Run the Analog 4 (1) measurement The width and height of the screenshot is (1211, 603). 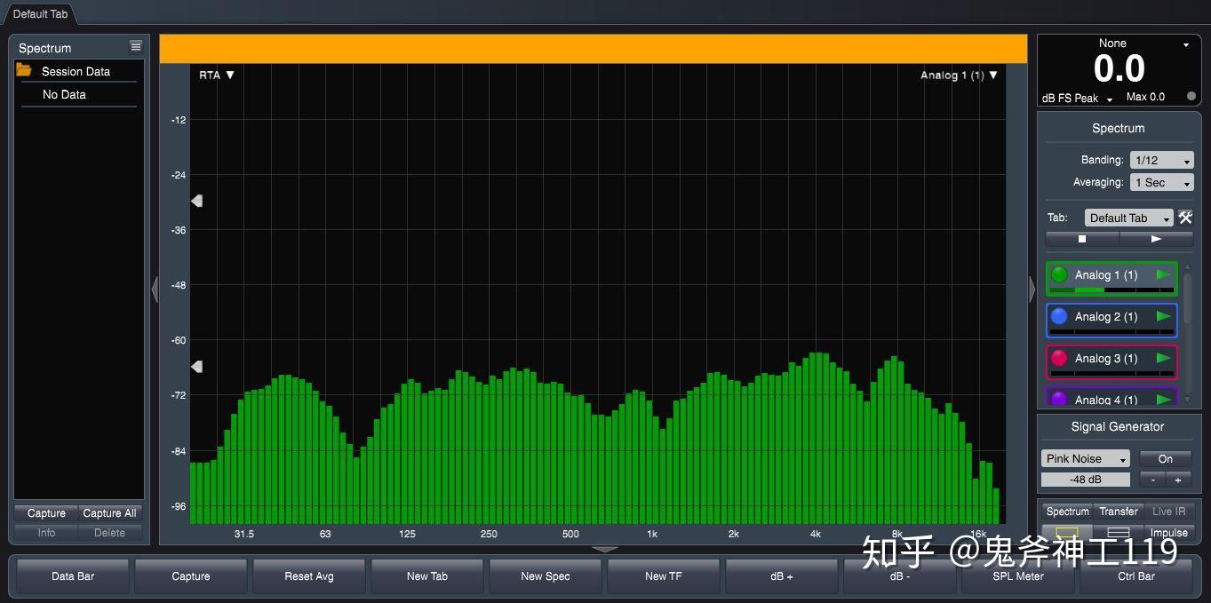pyautogui.click(x=1163, y=400)
